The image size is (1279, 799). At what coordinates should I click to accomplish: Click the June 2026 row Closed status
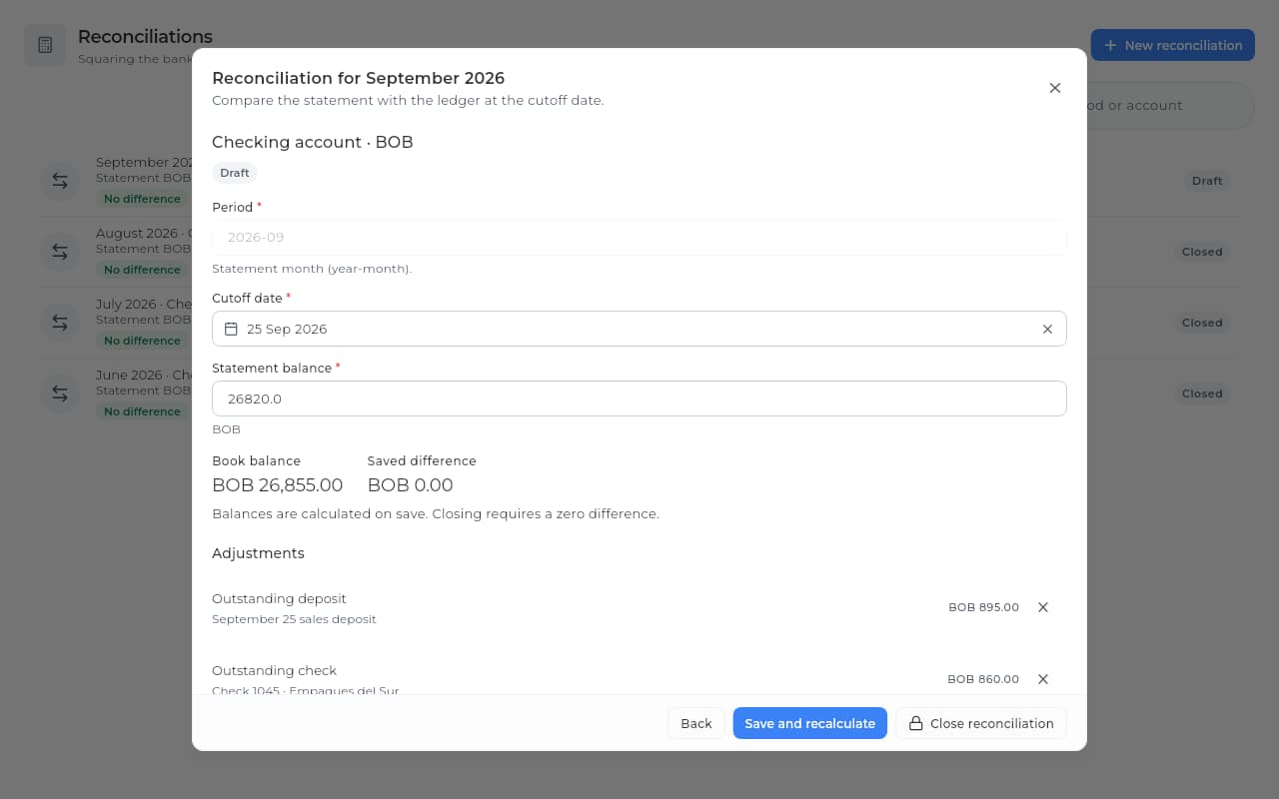tap(1202, 394)
